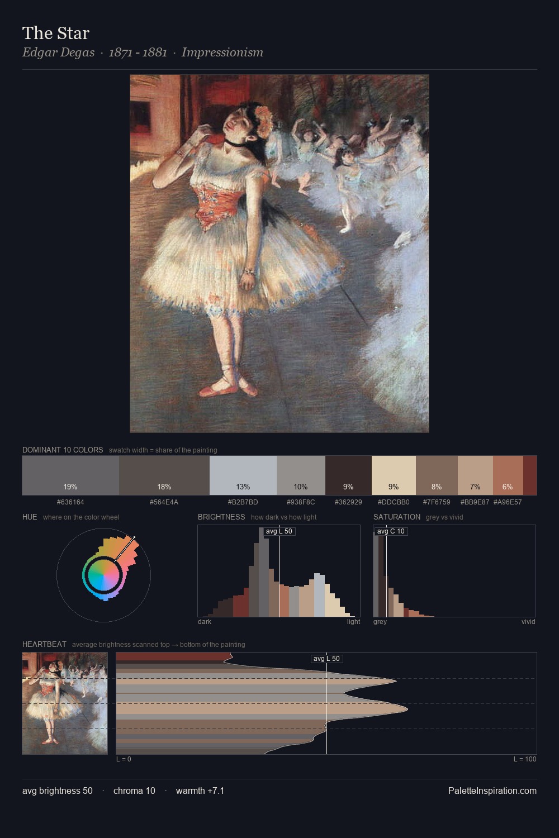Click 'grey vs vivid' caption
Image resolution: width=559 pixels, height=838 pixels.
click(445, 517)
